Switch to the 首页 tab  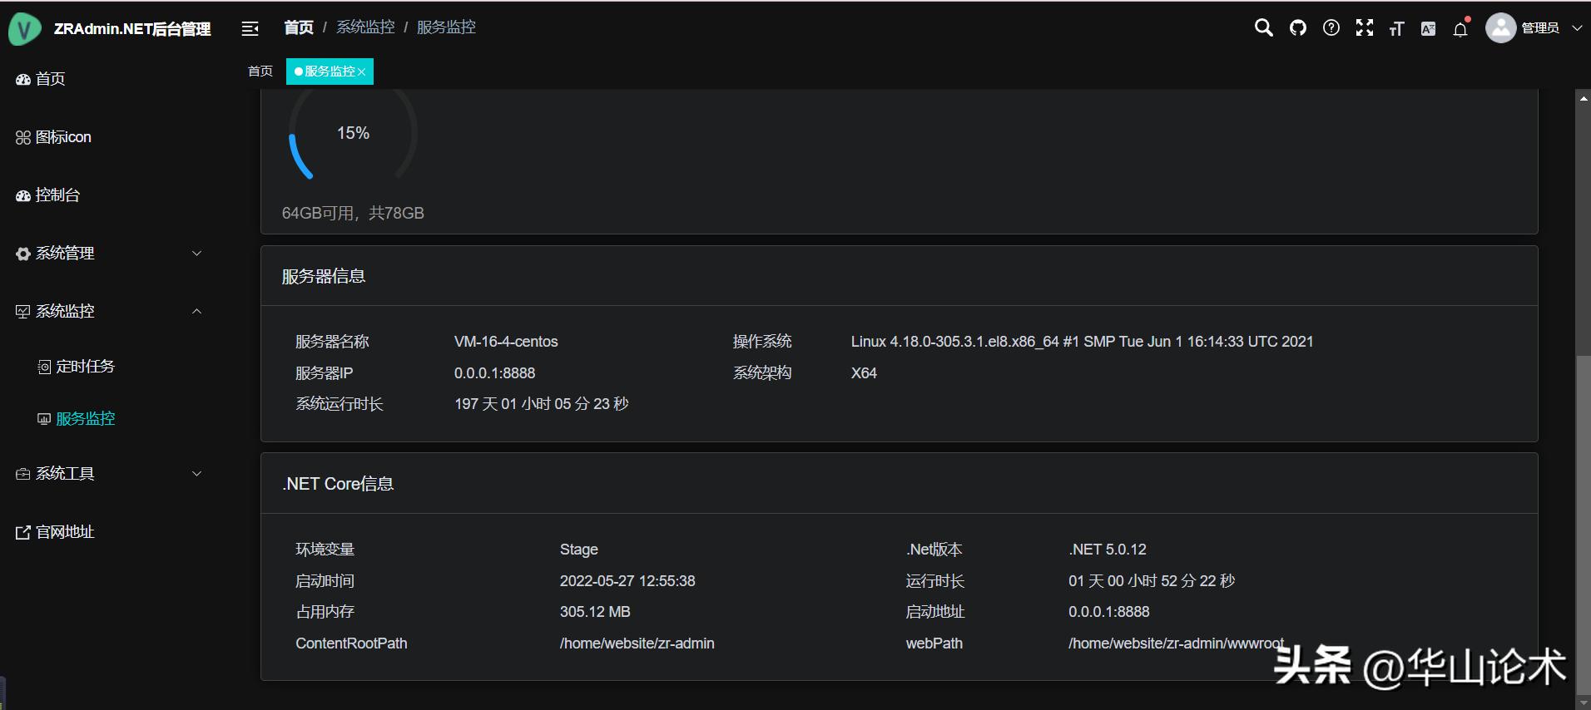tap(260, 71)
